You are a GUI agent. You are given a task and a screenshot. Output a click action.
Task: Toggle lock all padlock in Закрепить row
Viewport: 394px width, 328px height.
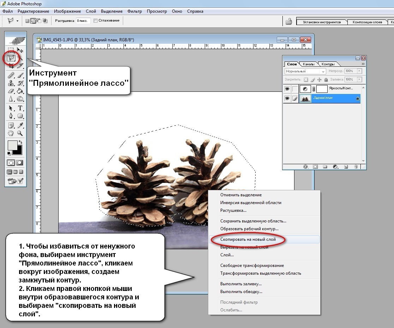click(x=326, y=80)
